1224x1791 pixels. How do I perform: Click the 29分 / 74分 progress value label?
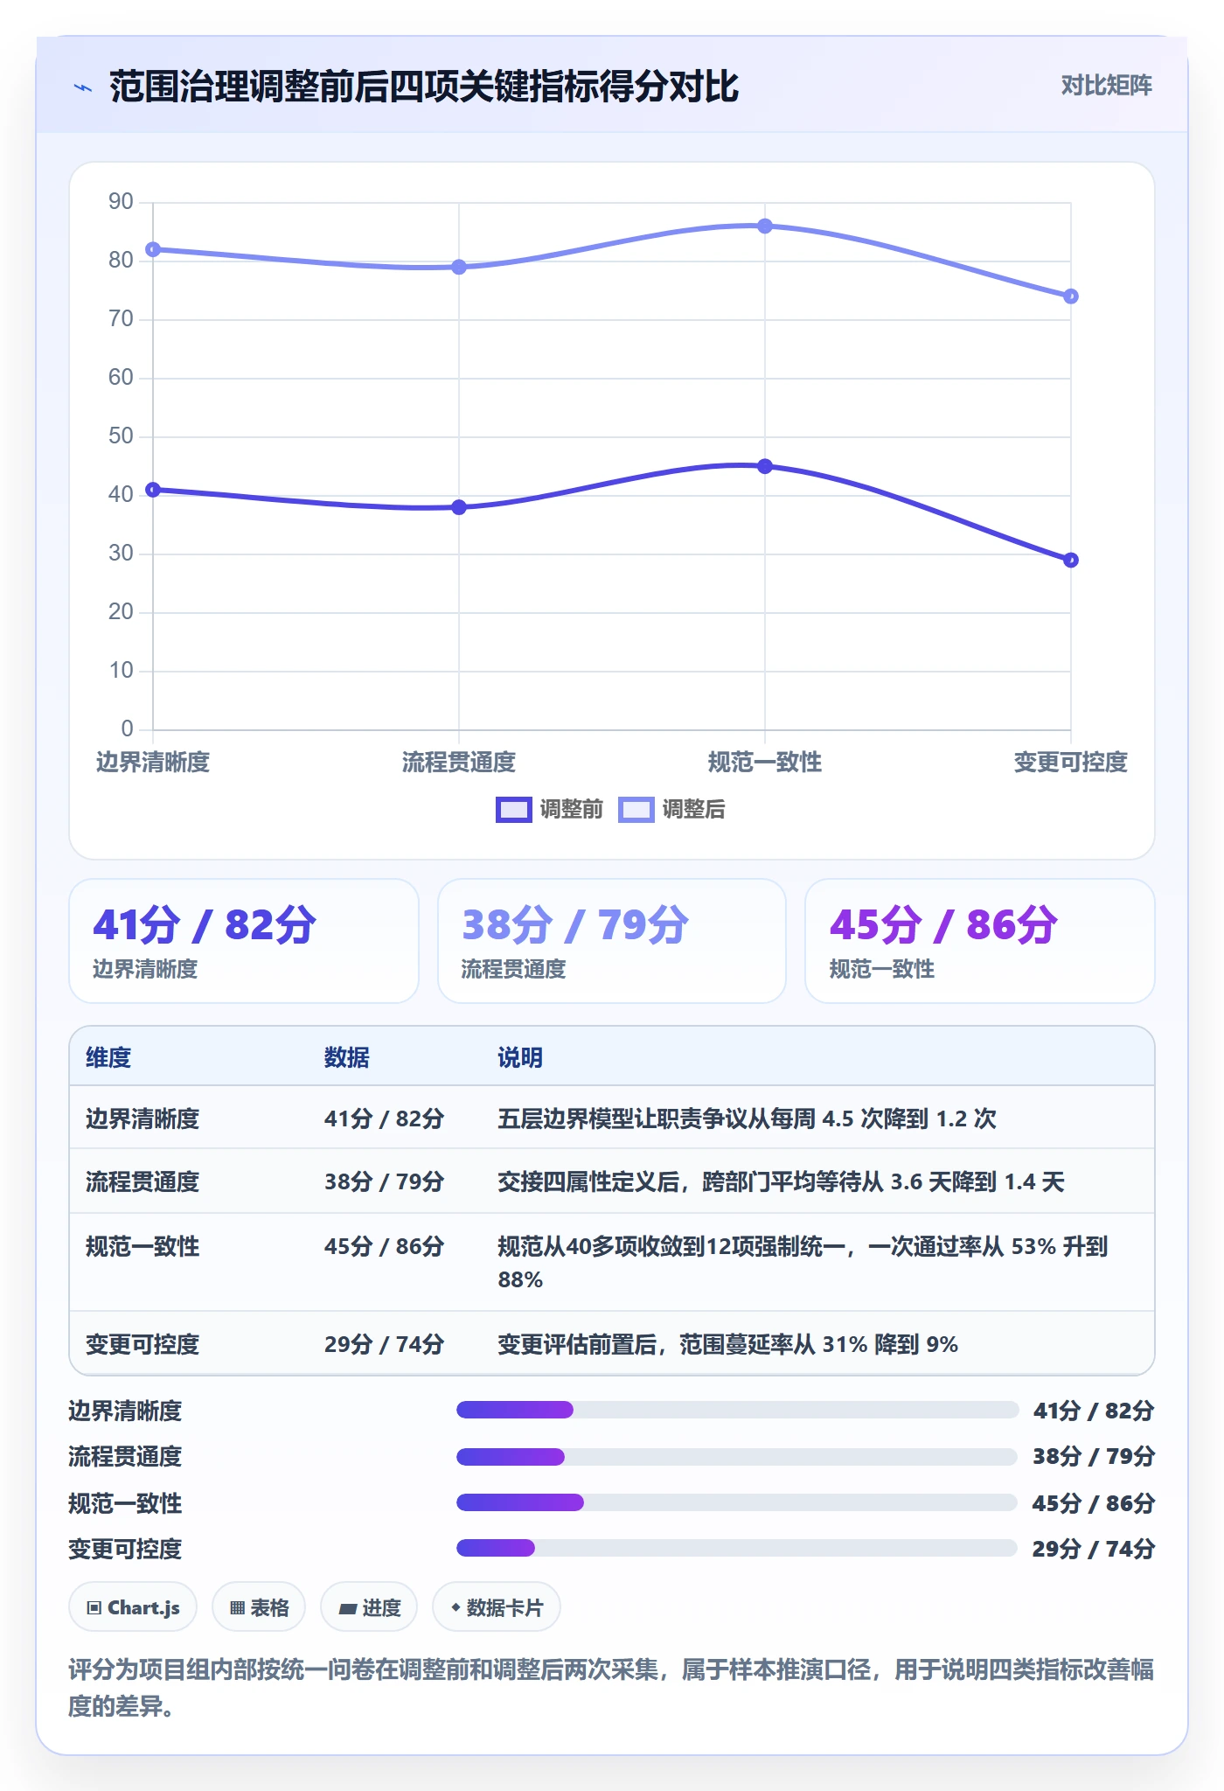click(1094, 1549)
